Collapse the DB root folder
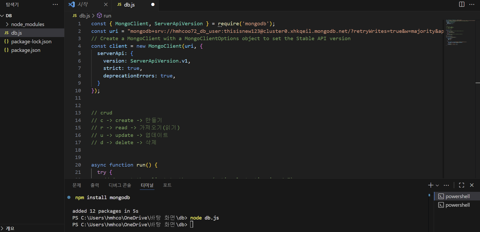The width and height of the screenshot is (480, 232). tap(9, 16)
